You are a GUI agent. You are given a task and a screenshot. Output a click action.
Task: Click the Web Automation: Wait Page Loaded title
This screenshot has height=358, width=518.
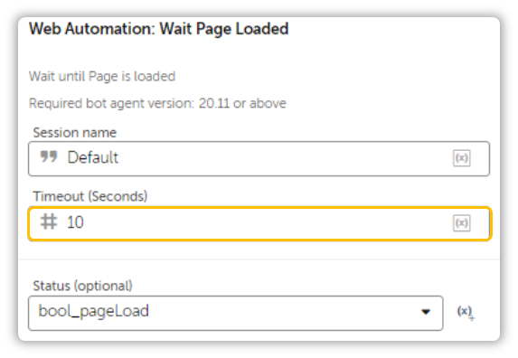[x=158, y=29]
